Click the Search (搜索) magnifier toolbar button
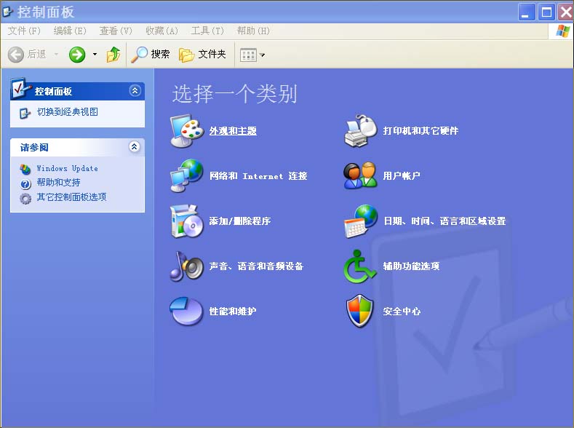The image size is (574, 428). 151,55
